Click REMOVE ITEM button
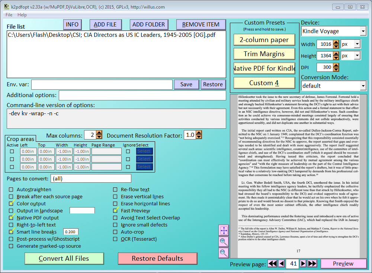The image size is (372, 273). [x=201, y=25]
